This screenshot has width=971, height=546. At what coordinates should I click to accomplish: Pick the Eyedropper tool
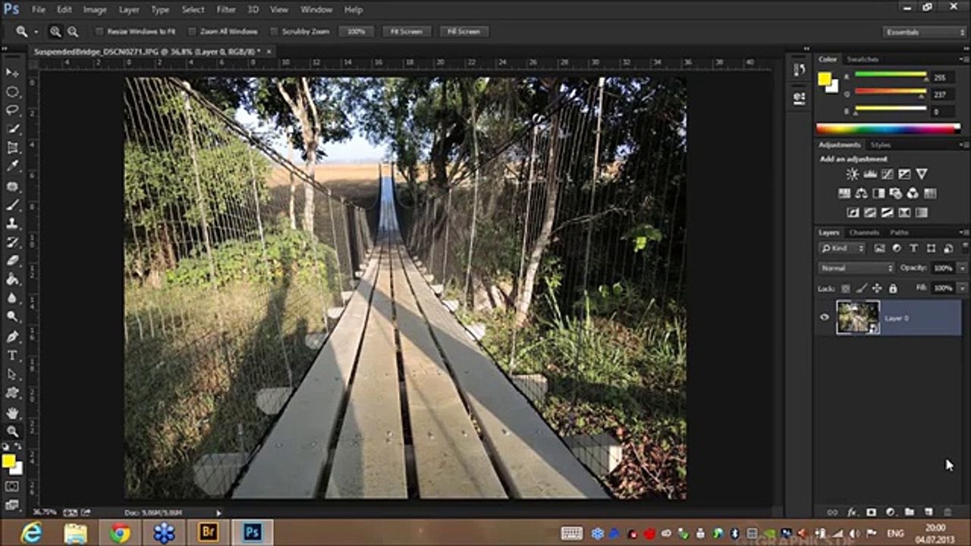tap(12, 167)
